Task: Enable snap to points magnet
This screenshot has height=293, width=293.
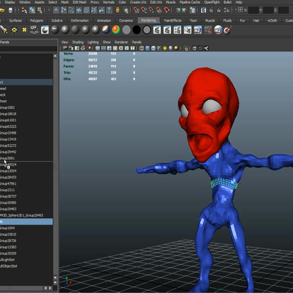Action: [x=151, y=10]
